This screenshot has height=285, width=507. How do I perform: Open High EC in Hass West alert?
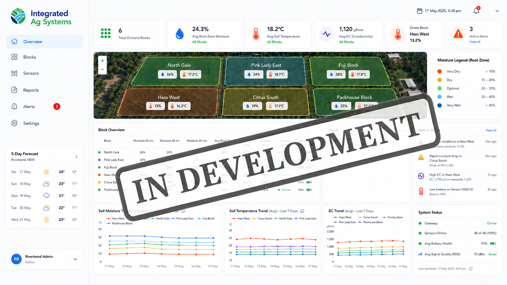pyautogui.click(x=457, y=177)
